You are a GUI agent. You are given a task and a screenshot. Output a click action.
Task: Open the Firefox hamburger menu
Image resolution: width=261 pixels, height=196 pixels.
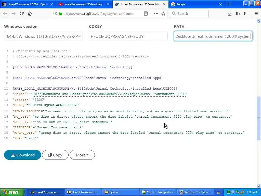coord(256,14)
